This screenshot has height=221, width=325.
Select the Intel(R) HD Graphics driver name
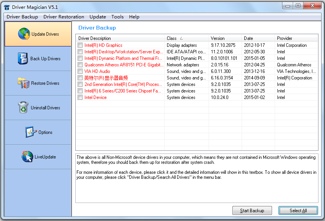103,45
